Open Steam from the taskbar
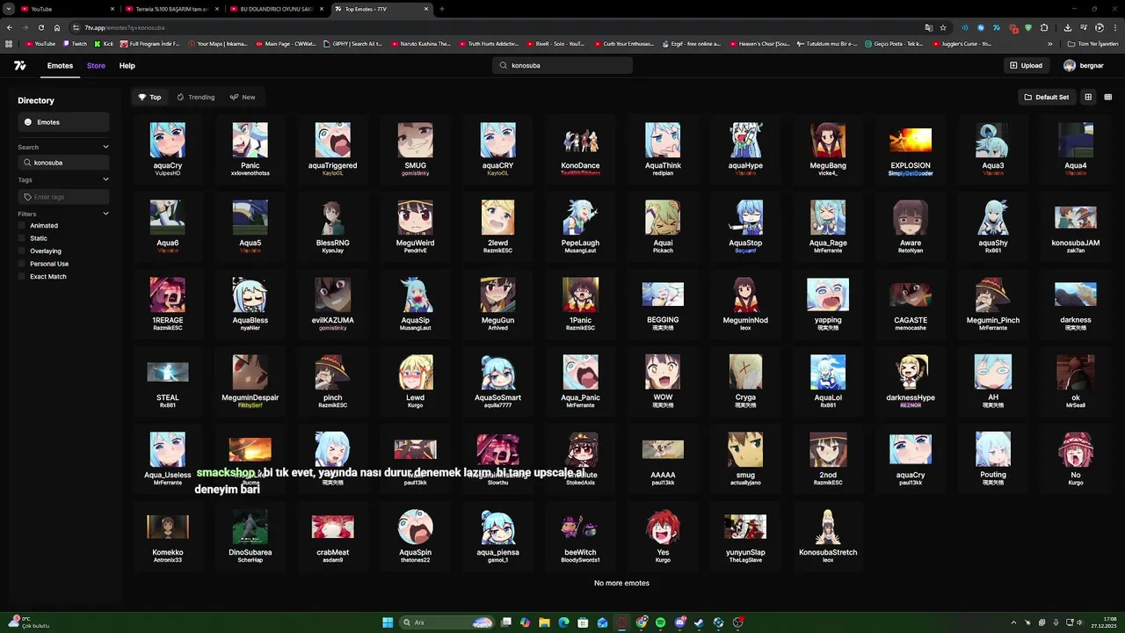Image resolution: width=1125 pixels, height=633 pixels. (700, 622)
